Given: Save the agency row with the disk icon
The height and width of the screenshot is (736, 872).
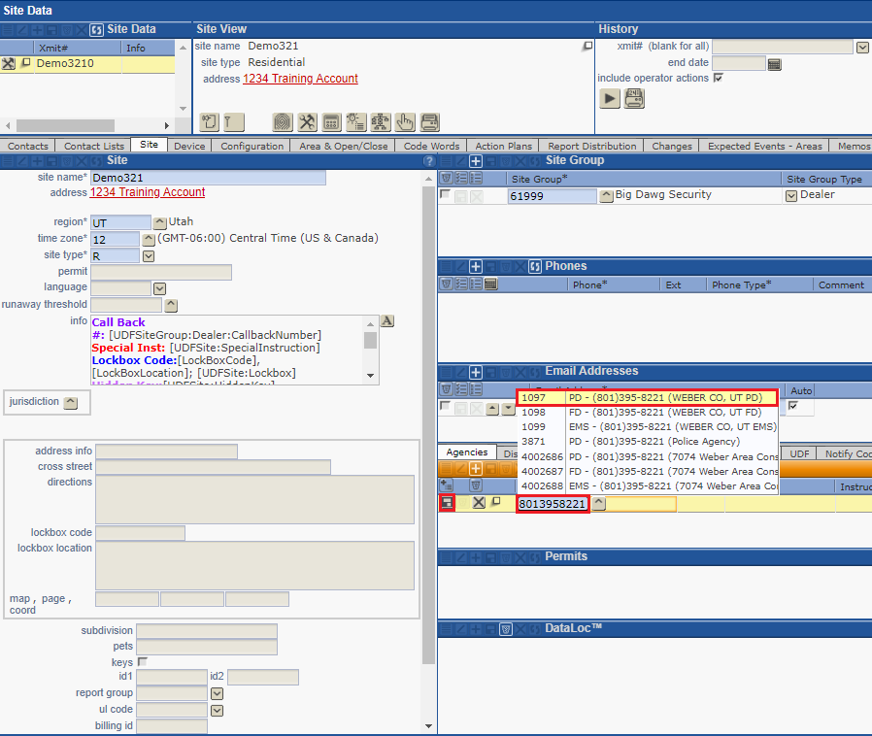Looking at the screenshot, I should pos(447,503).
